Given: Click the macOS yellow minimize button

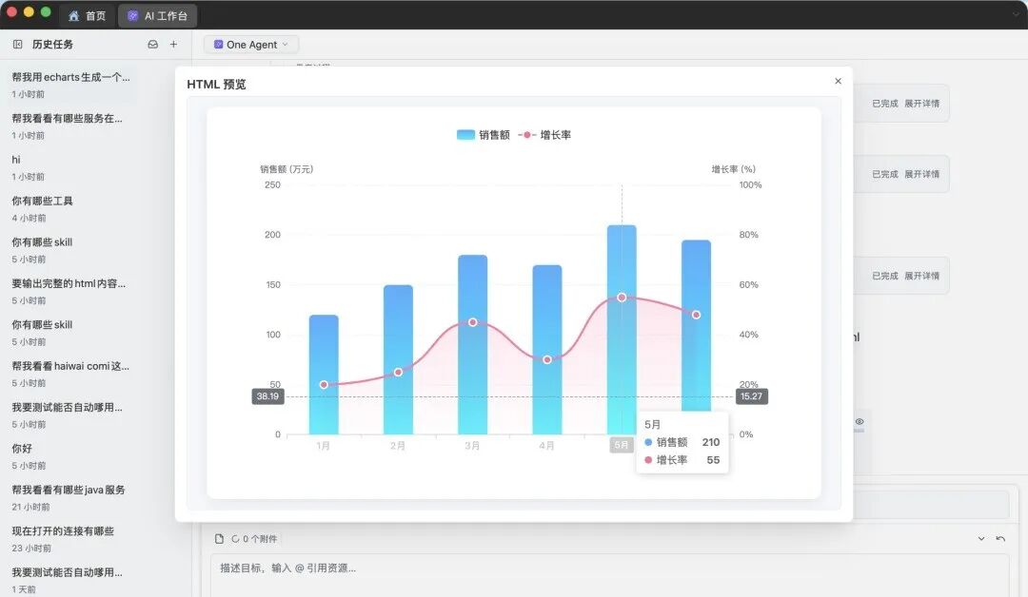Looking at the screenshot, I should pyautogui.click(x=29, y=11).
